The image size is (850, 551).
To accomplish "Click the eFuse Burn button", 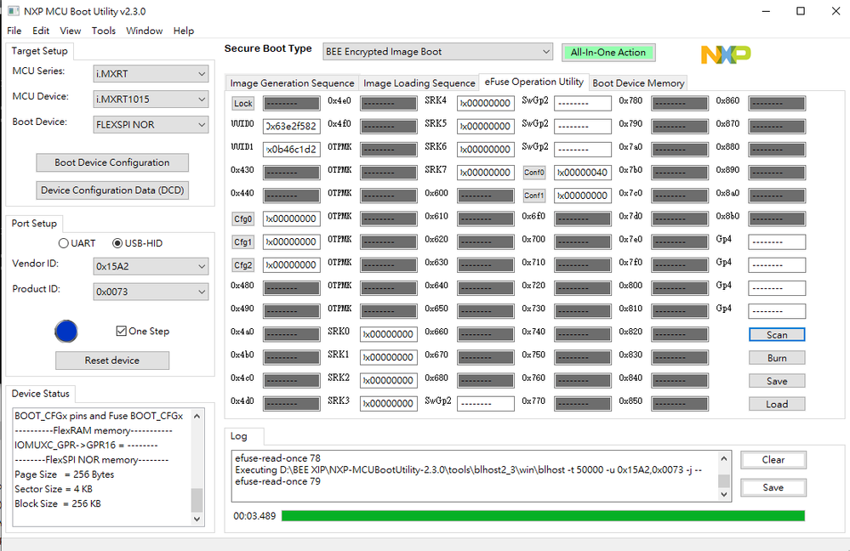I will (777, 358).
